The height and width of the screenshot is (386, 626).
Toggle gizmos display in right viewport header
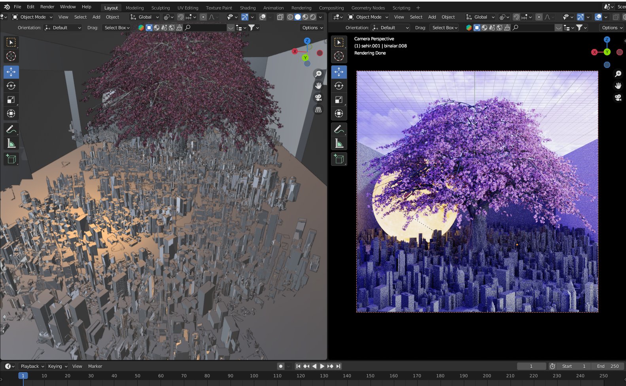(x=581, y=17)
